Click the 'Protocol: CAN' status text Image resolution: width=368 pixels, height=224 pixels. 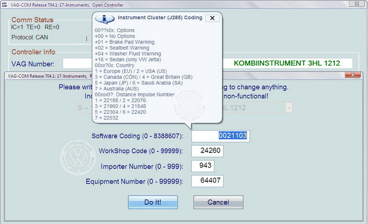coord(29,38)
